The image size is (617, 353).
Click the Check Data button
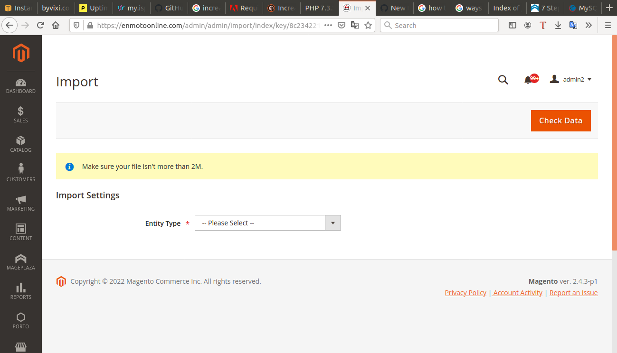[560, 121]
